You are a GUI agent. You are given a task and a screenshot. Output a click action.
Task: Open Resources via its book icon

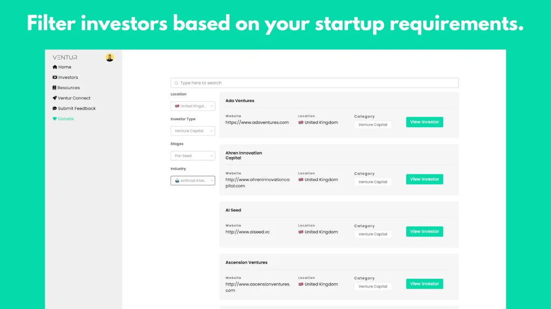[x=54, y=87]
